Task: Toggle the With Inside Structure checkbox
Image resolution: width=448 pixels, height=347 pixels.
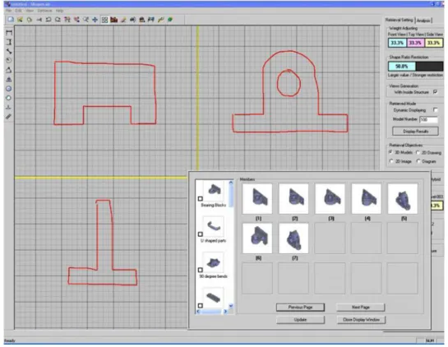Action: [435, 92]
